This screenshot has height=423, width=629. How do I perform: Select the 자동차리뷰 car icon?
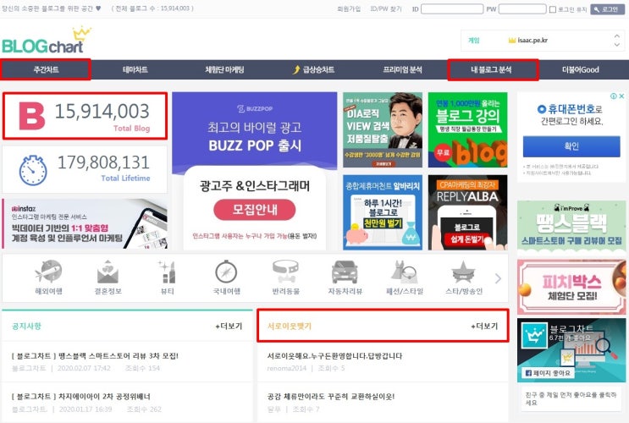point(345,272)
